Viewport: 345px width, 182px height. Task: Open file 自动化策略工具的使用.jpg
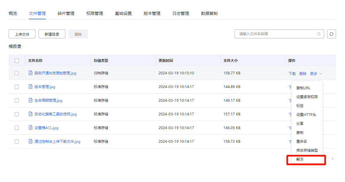pos(56,114)
